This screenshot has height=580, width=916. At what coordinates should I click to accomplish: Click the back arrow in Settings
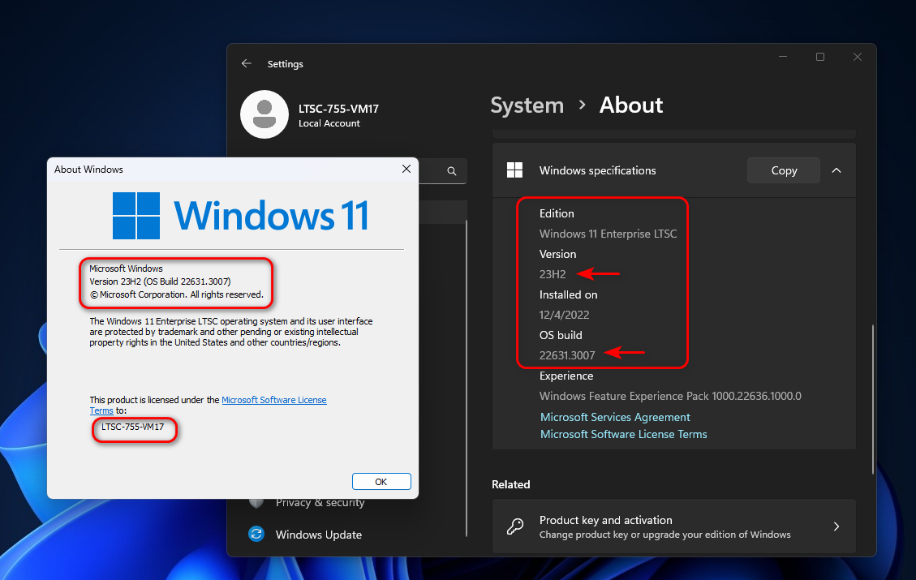247,63
